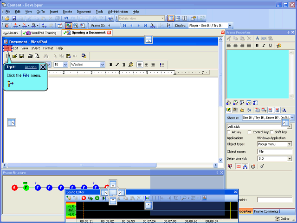Open the Details view dropdown
297x223 pixels.
pos(162,19)
